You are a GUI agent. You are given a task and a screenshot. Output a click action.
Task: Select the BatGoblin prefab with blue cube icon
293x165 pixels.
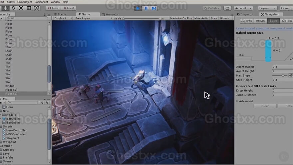click(11, 119)
